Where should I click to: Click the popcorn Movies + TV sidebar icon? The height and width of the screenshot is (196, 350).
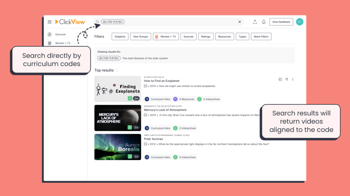(50, 43)
